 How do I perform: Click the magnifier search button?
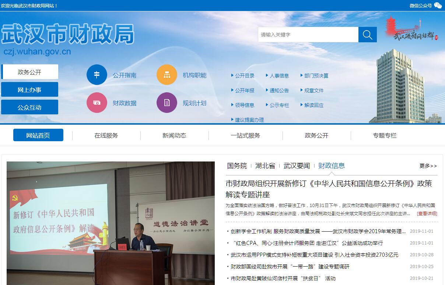368,35
